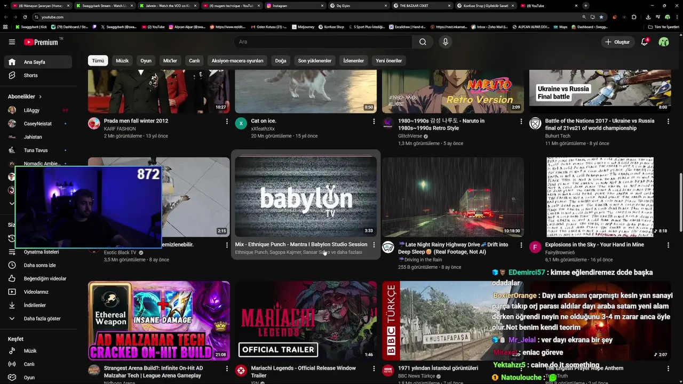Open options for Naruto Retro Style video
Screen dimensions: 683x384
point(521,122)
